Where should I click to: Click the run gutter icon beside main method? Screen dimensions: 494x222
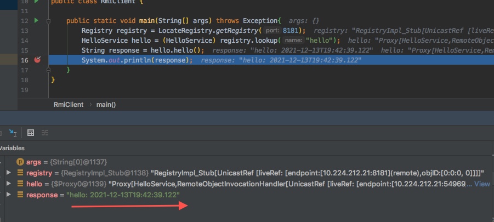click(x=37, y=20)
